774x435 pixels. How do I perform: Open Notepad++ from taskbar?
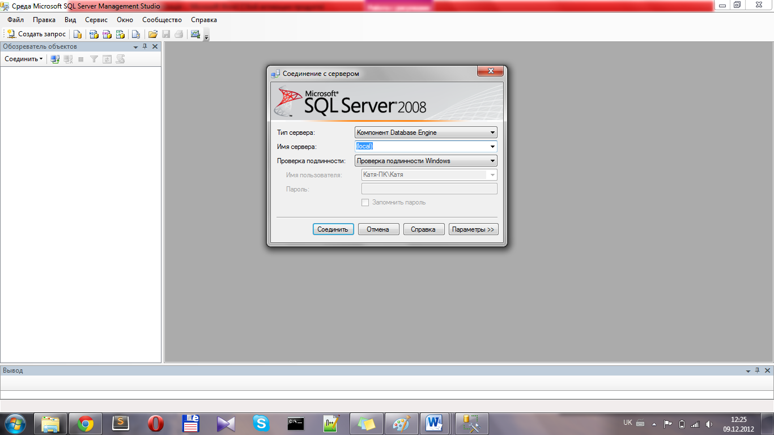pyautogui.click(x=331, y=423)
